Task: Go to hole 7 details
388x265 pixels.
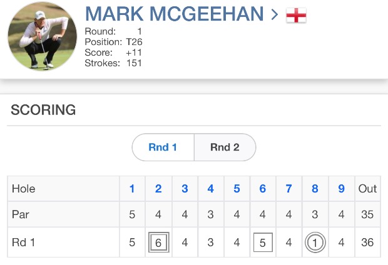Action: [288, 189]
